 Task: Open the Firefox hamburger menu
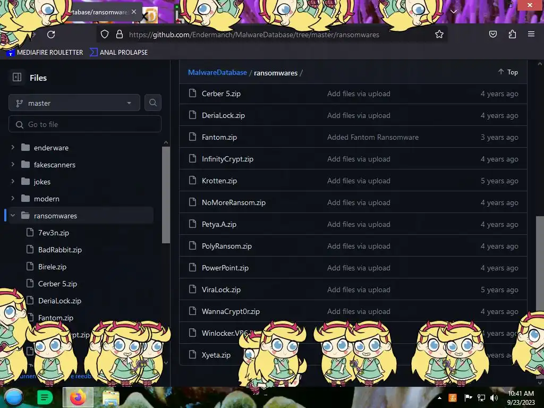click(531, 34)
